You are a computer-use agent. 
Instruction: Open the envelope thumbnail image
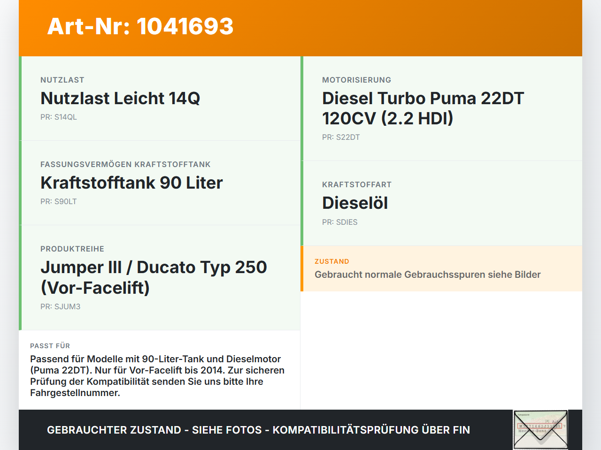pos(540,430)
